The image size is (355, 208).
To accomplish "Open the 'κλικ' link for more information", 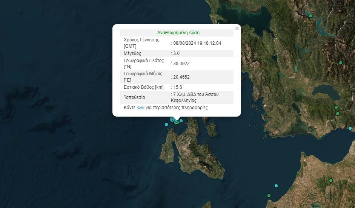I will tap(140, 108).
